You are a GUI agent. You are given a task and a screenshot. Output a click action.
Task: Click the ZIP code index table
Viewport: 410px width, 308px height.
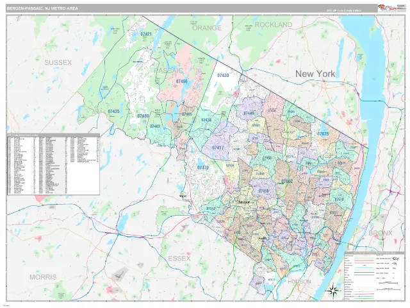[x=53, y=164]
